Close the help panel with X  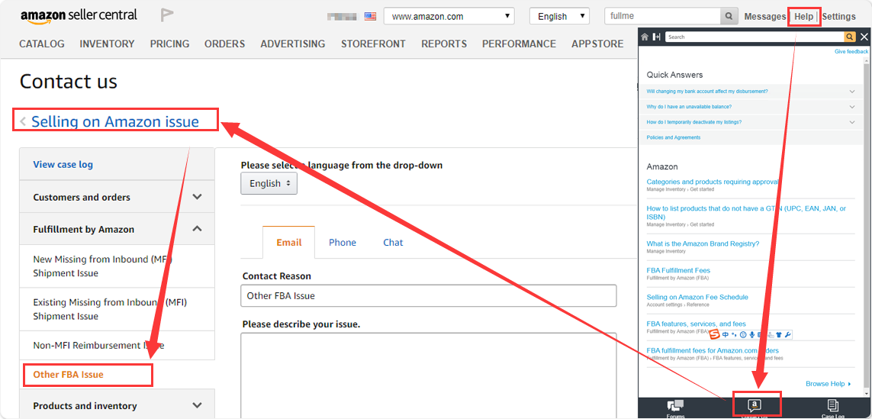pyautogui.click(x=864, y=37)
